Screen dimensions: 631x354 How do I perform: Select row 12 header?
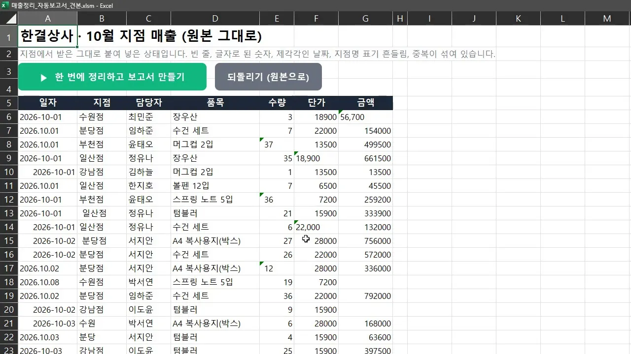[9, 200]
